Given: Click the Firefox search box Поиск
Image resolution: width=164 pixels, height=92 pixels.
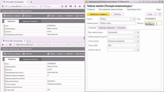Looking at the screenshot, I should coord(52,6).
